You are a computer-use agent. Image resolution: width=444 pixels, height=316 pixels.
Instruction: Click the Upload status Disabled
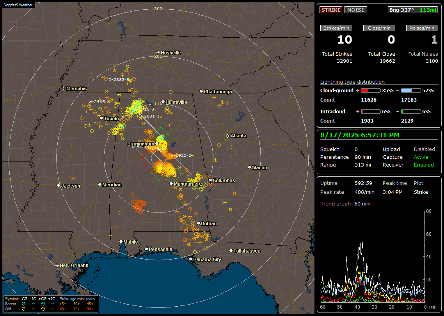424,149
